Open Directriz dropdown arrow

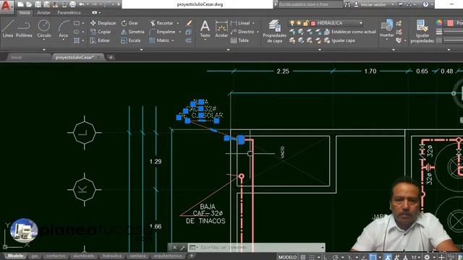click(x=258, y=32)
